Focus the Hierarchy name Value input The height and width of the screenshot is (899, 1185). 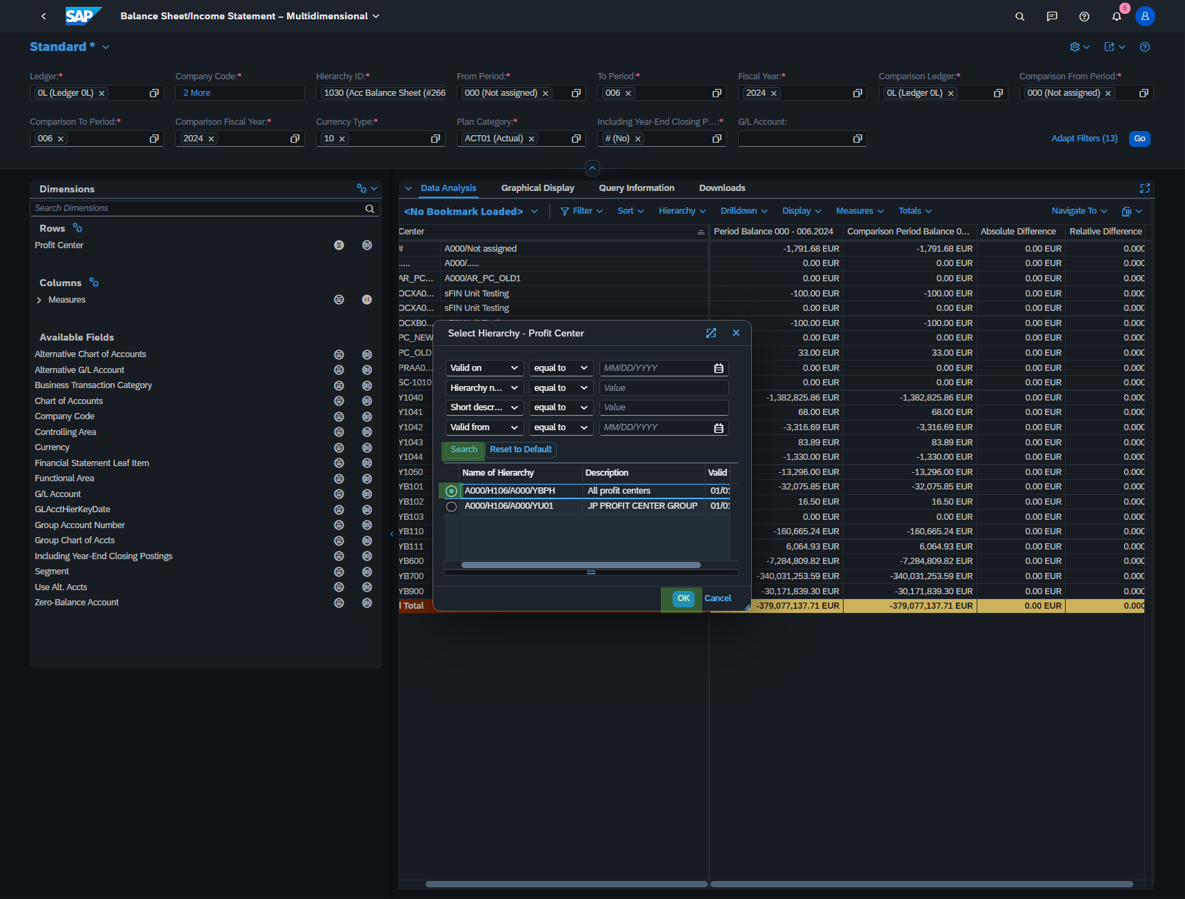click(664, 388)
